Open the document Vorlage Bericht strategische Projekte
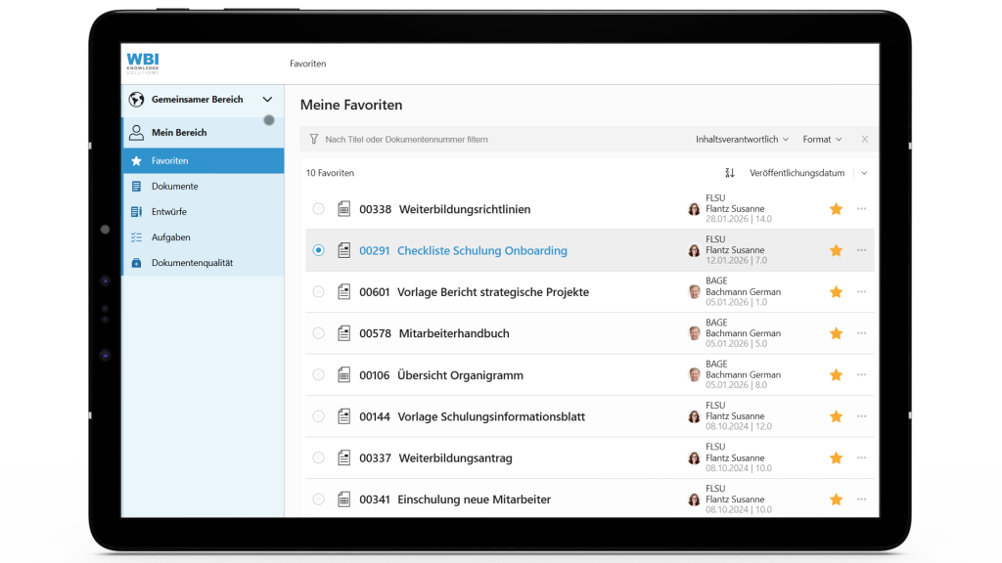 point(493,292)
